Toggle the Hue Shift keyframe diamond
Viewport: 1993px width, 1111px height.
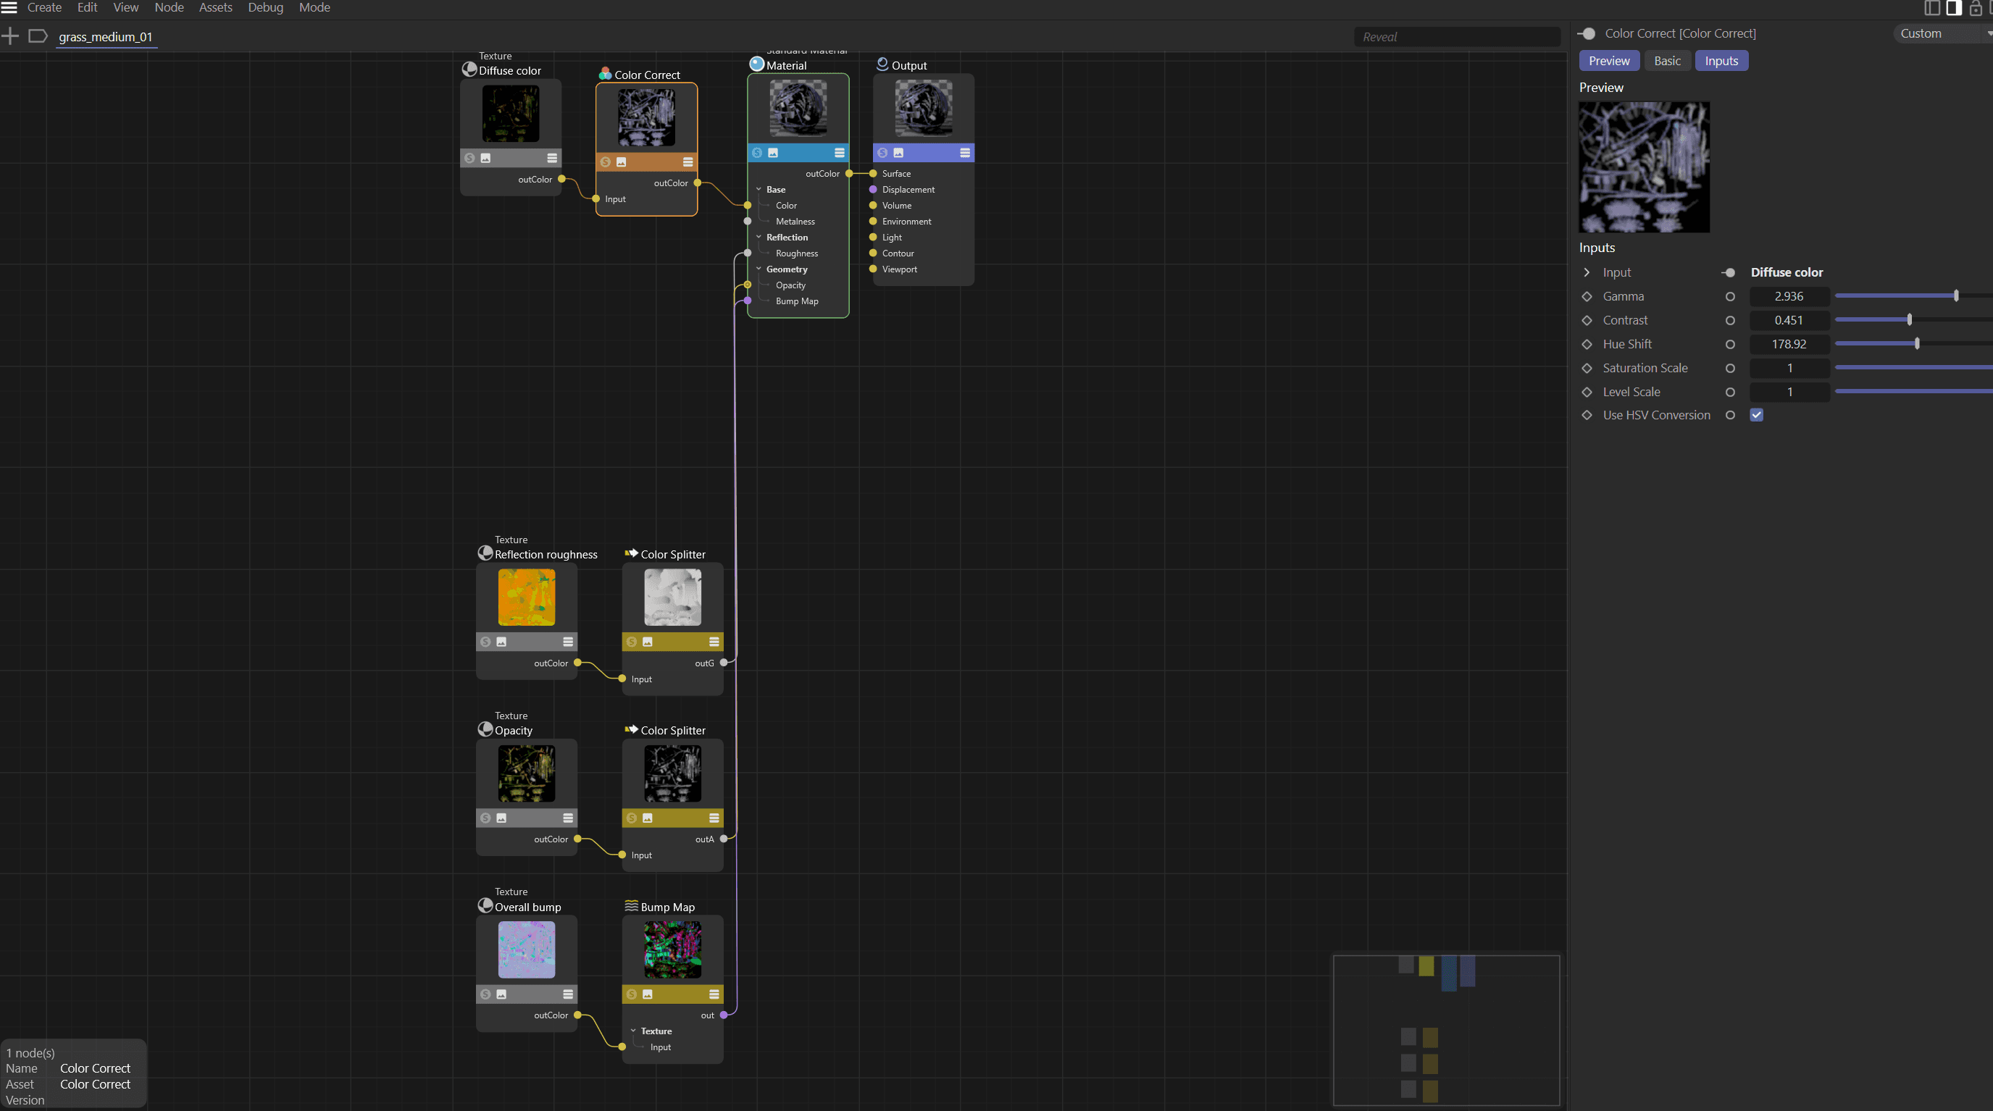click(1587, 344)
